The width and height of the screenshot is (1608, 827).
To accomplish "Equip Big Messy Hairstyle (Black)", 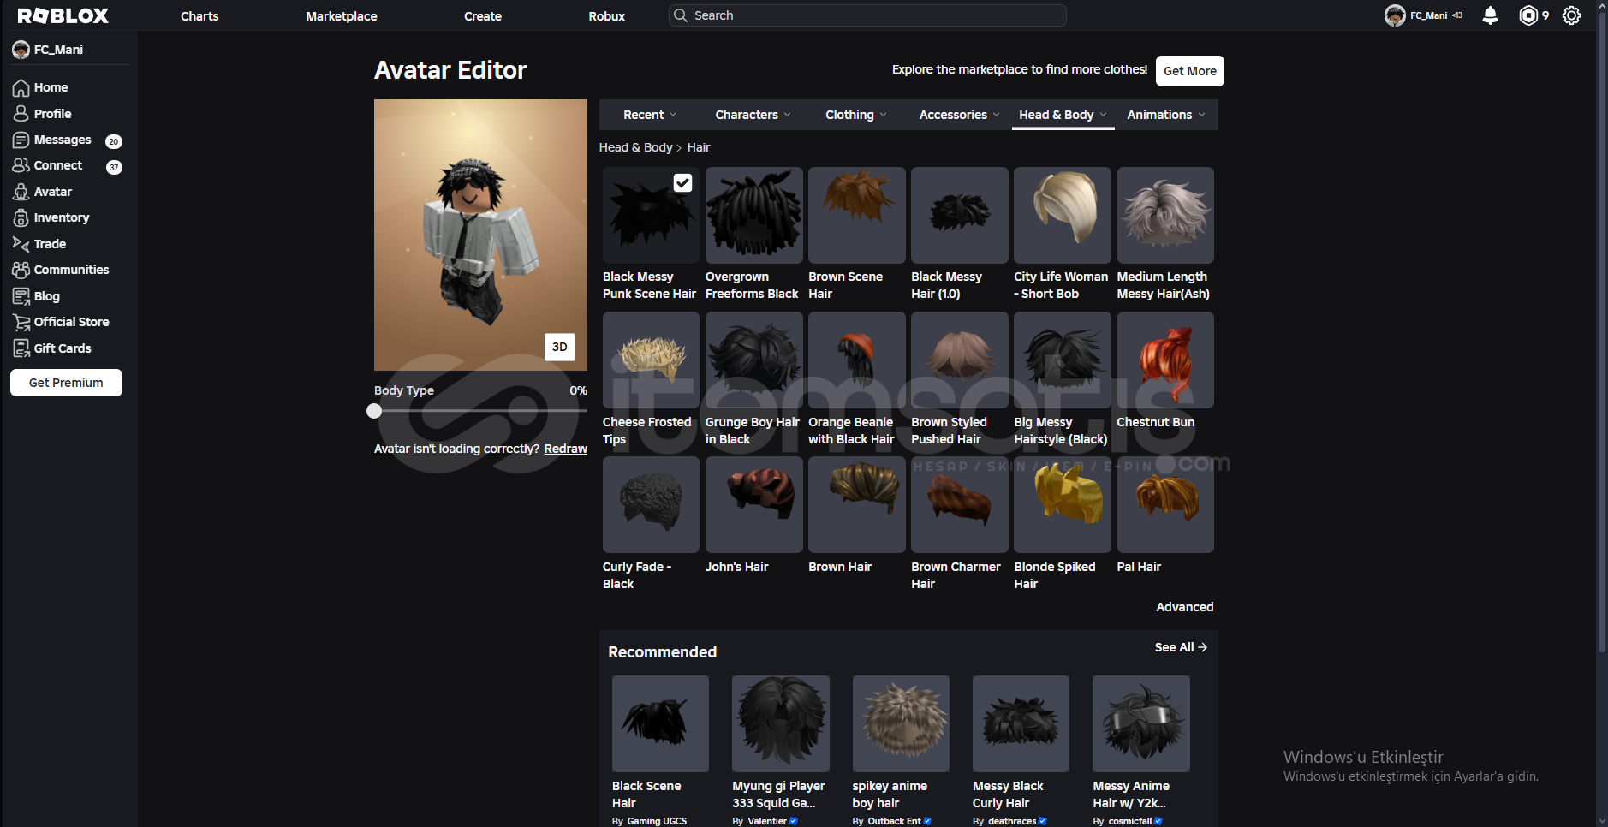I will [x=1063, y=360].
